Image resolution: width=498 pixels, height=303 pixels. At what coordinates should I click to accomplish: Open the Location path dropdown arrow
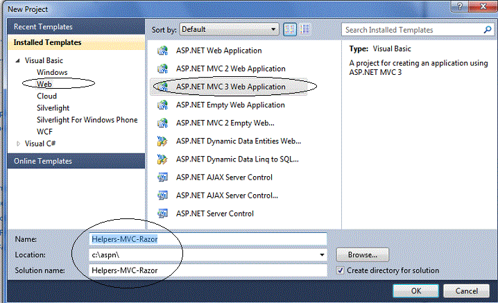coord(322,254)
